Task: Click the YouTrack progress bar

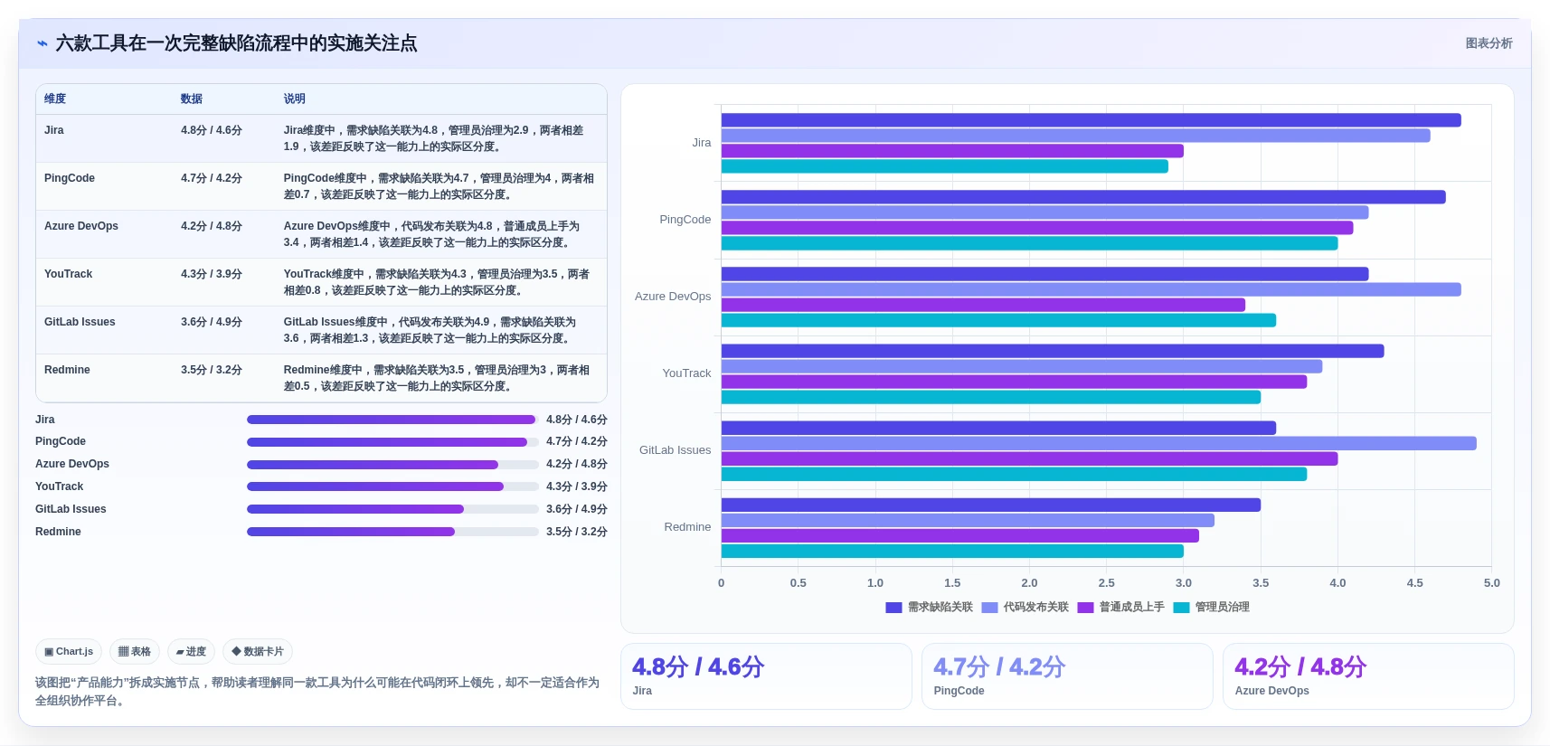Action: 392,486
